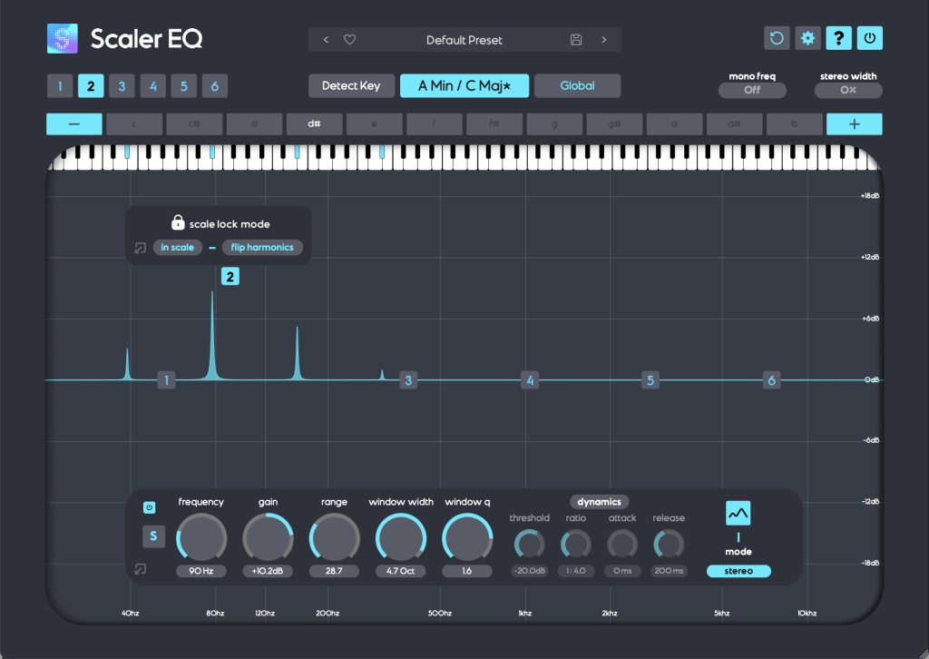Click the gain knob

[268, 536]
